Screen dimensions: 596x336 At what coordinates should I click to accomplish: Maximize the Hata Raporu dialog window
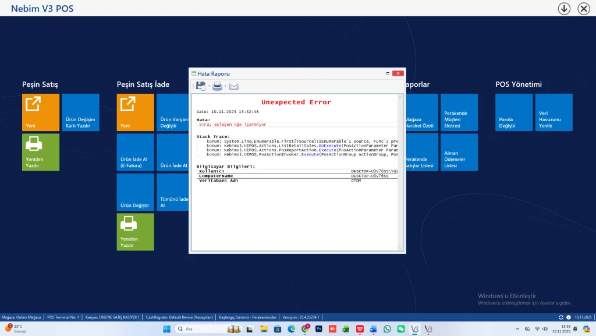point(388,74)
